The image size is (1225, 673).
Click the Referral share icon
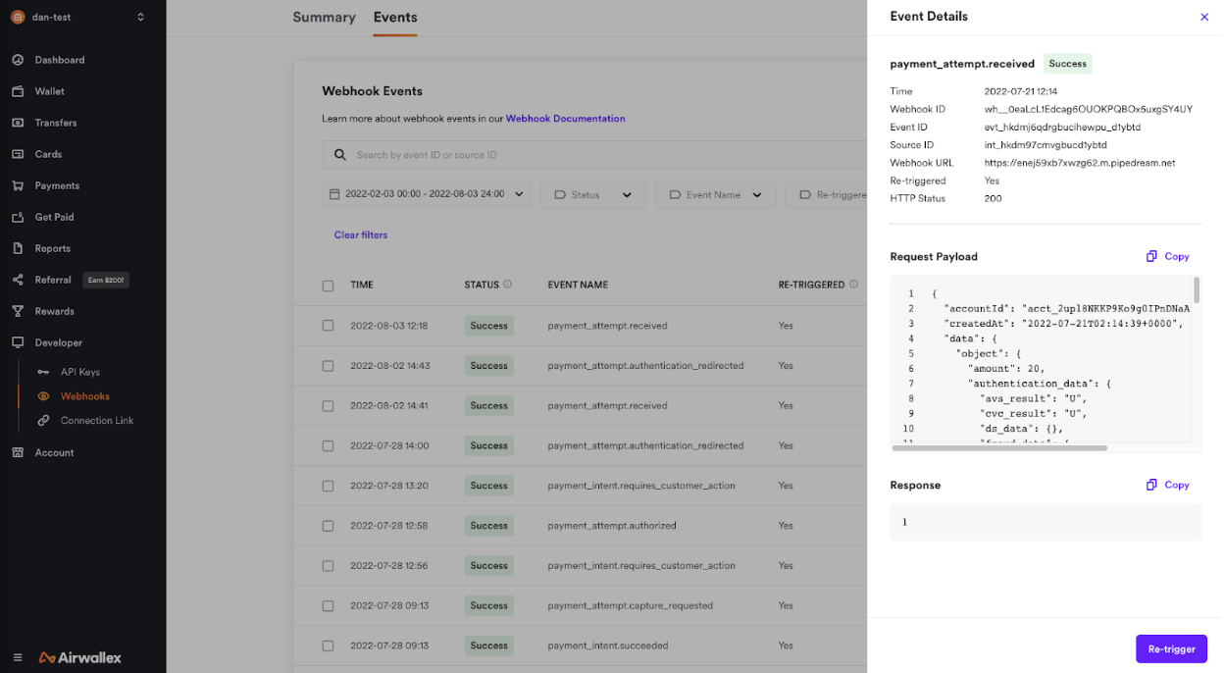click(x=18, y=280)
